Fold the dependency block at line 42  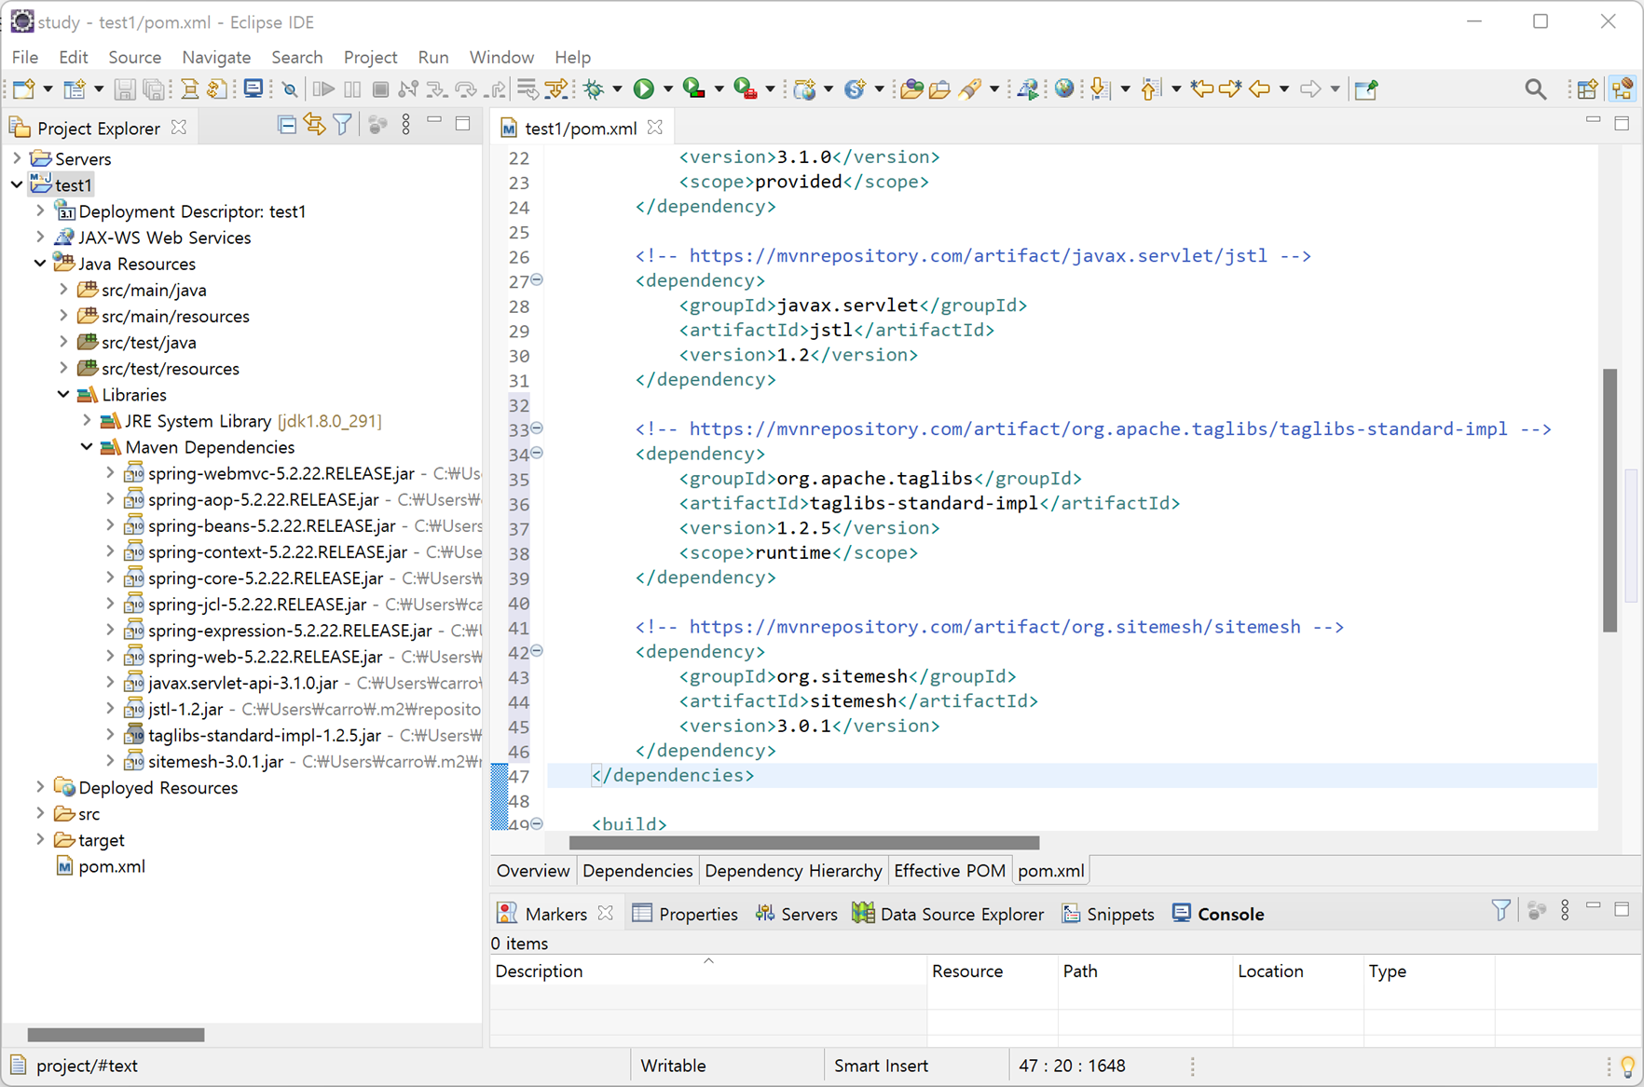537,651
